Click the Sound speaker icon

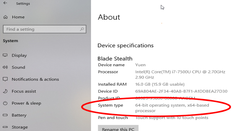(x=5, y=67)
